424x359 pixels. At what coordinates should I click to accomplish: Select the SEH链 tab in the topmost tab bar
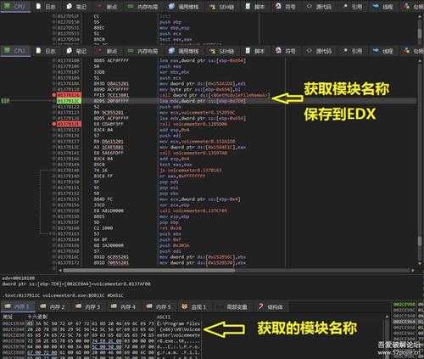[x=222, y=7]
